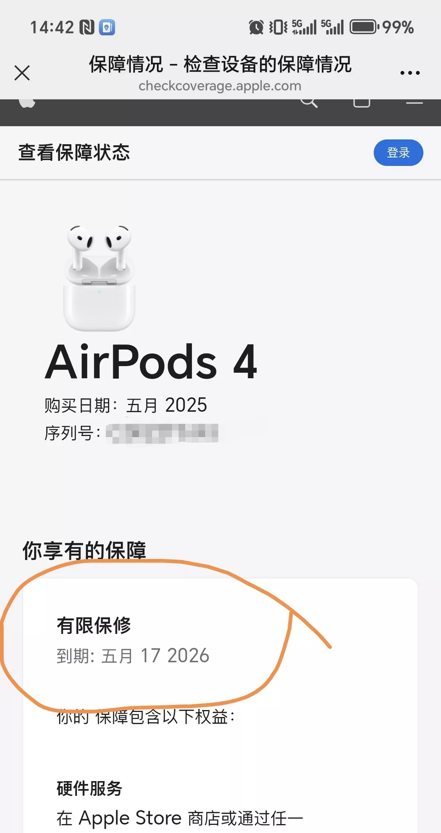Open the search magnifier icon
Viewport: 441px width, 833px height.
(x=309, y=103)
